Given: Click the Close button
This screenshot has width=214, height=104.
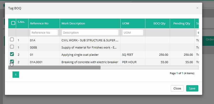Looking at the screenshot, I should tap(177, 89).
